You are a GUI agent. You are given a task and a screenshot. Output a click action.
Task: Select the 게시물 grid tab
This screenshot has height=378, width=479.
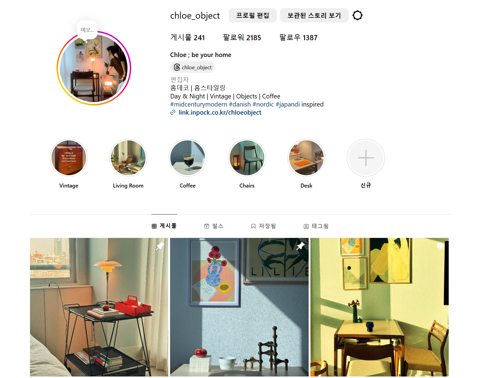tap(164, 226)
